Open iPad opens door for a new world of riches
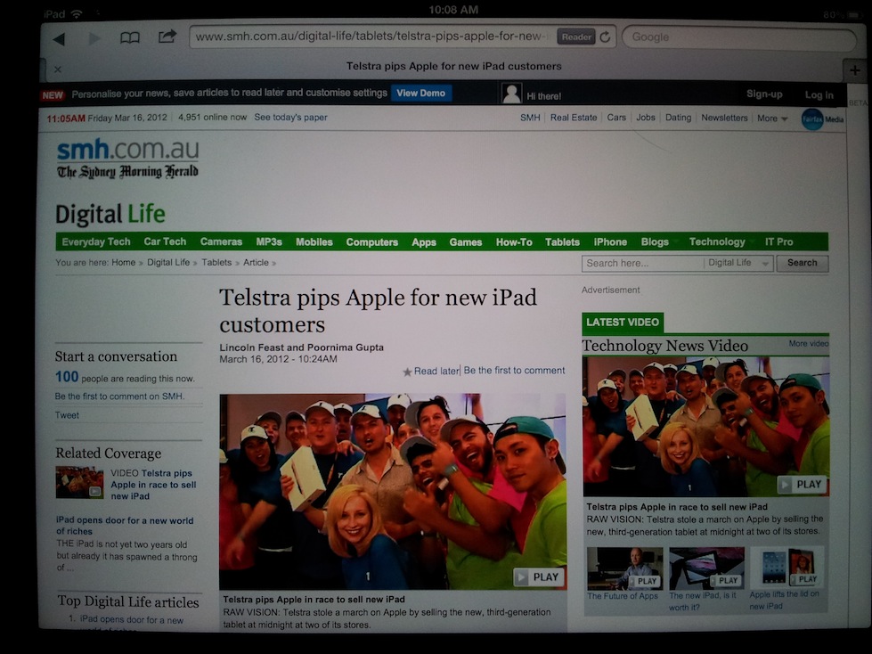This screenshot has height=654, width=872. click(125, 526)
